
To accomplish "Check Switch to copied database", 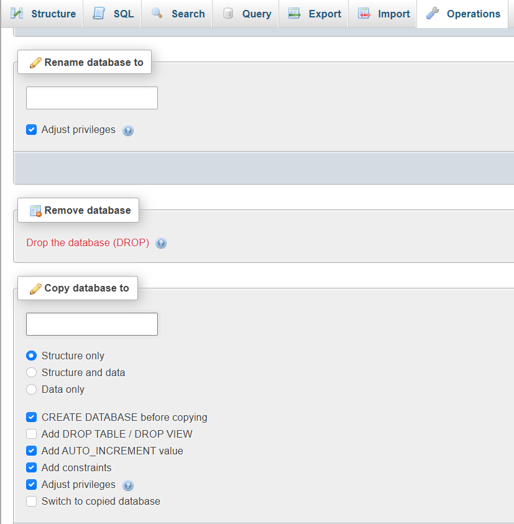I will [32, 501].
